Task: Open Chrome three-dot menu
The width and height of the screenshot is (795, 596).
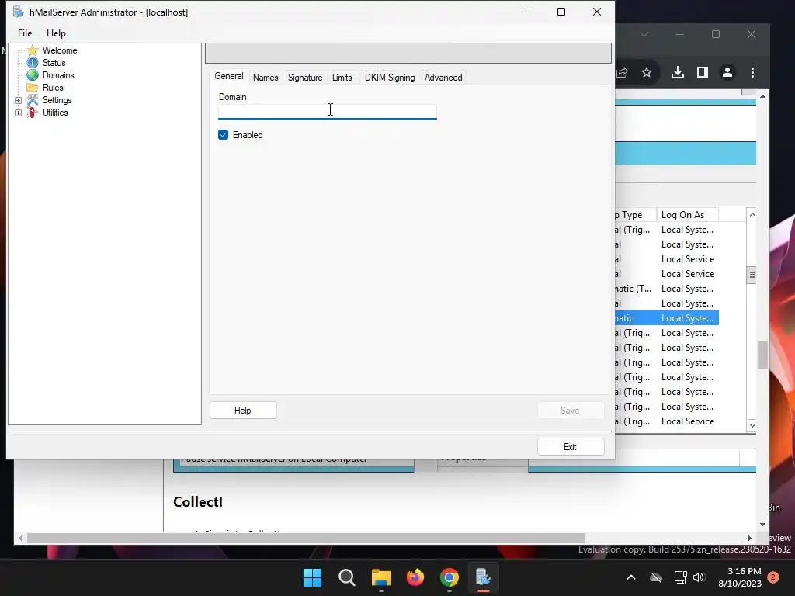Action: tap(752, 72)
